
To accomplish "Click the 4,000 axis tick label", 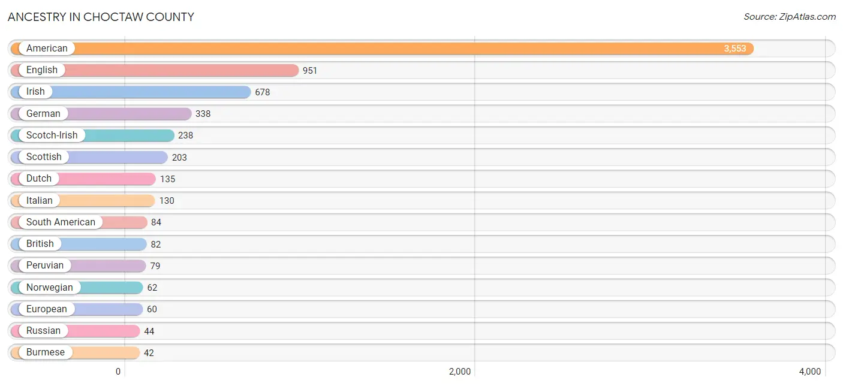I will pyautogui.click(x=810, y=372).
